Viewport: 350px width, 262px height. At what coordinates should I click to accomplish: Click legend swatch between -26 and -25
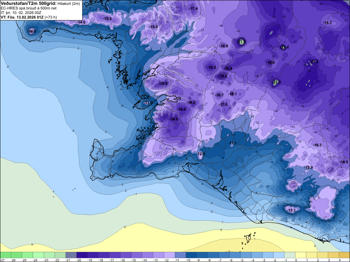click(x=16, y=255)
